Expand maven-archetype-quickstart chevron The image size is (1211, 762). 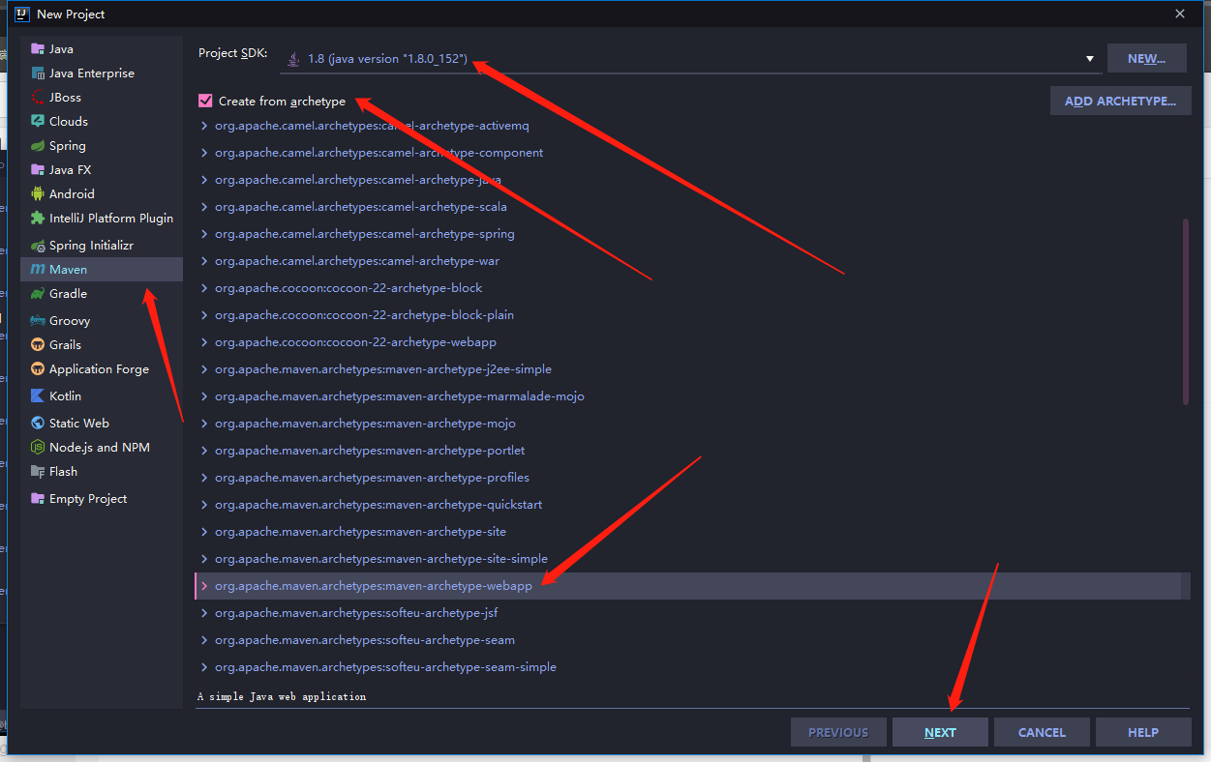[204, 505]
